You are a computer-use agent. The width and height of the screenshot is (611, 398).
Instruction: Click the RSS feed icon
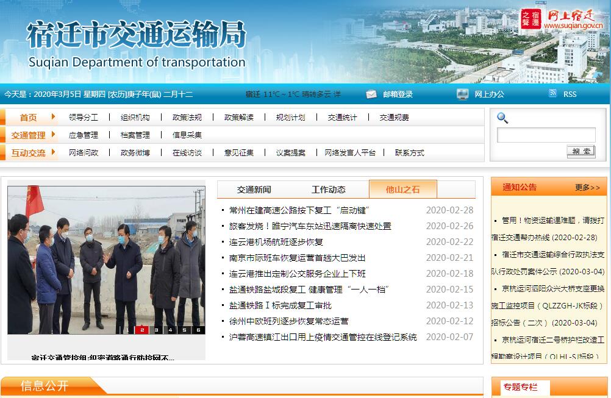coord(552,93)
